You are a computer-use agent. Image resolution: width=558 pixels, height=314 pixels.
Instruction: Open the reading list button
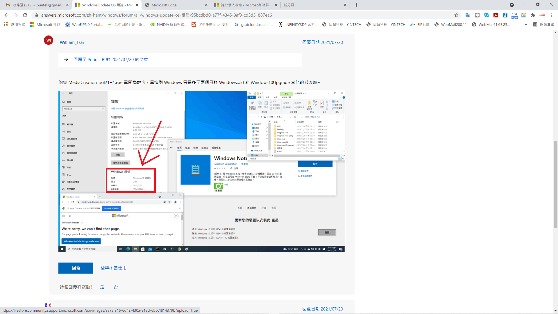pyautogui.click(x=543, y=24)
